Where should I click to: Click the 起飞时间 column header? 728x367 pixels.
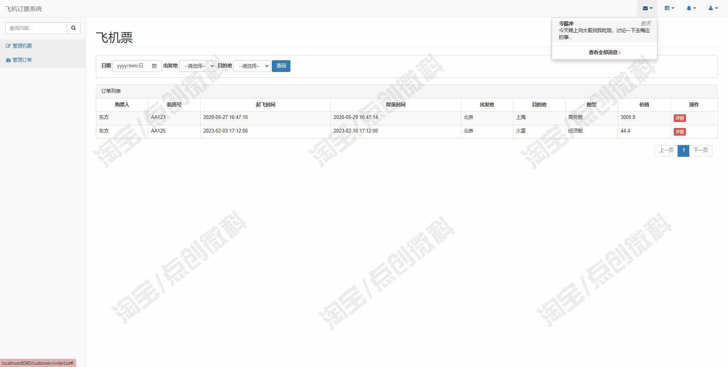coord(265,105)
